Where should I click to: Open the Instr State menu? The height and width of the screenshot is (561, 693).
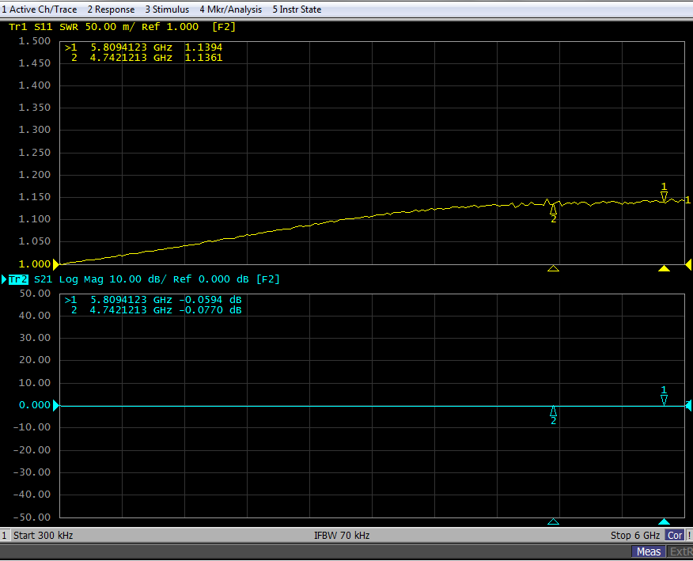click(x=297, y=9)
